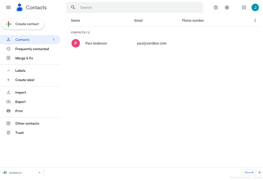Click Paul Anderson's avatar
The image size is (263, 180).
(76, 43)
